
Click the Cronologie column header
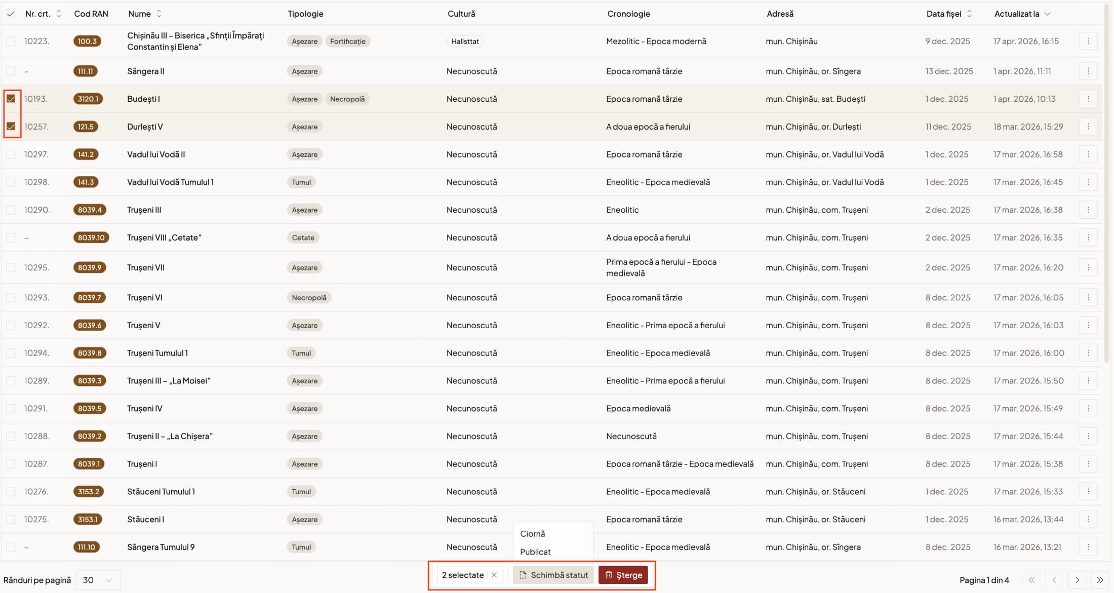click(x=628, y=14)
